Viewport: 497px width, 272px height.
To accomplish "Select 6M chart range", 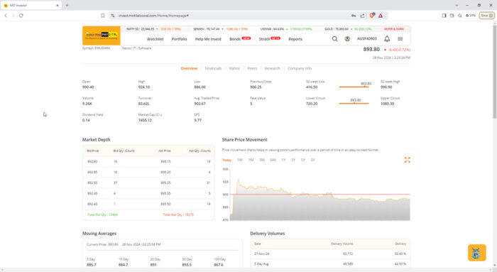I will (x=273, y=160).
